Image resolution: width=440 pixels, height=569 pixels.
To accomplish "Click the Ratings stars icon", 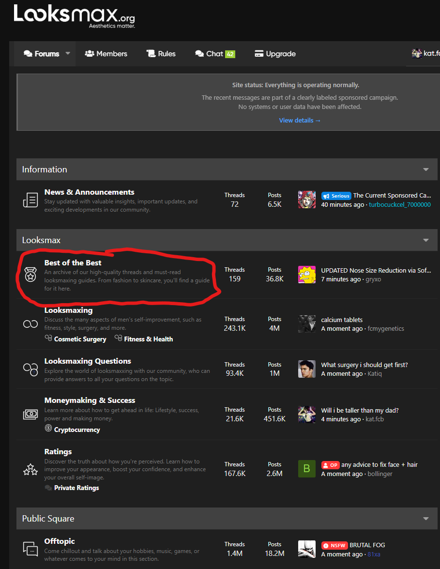I will click(30, 469).
